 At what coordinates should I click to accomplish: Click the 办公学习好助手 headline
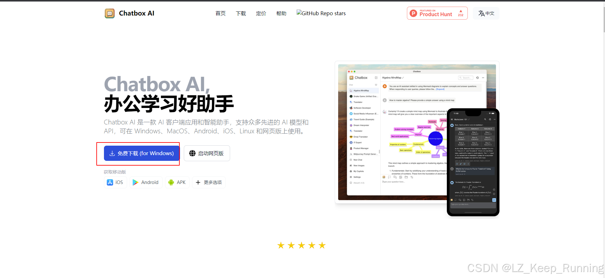pos(169,104)
